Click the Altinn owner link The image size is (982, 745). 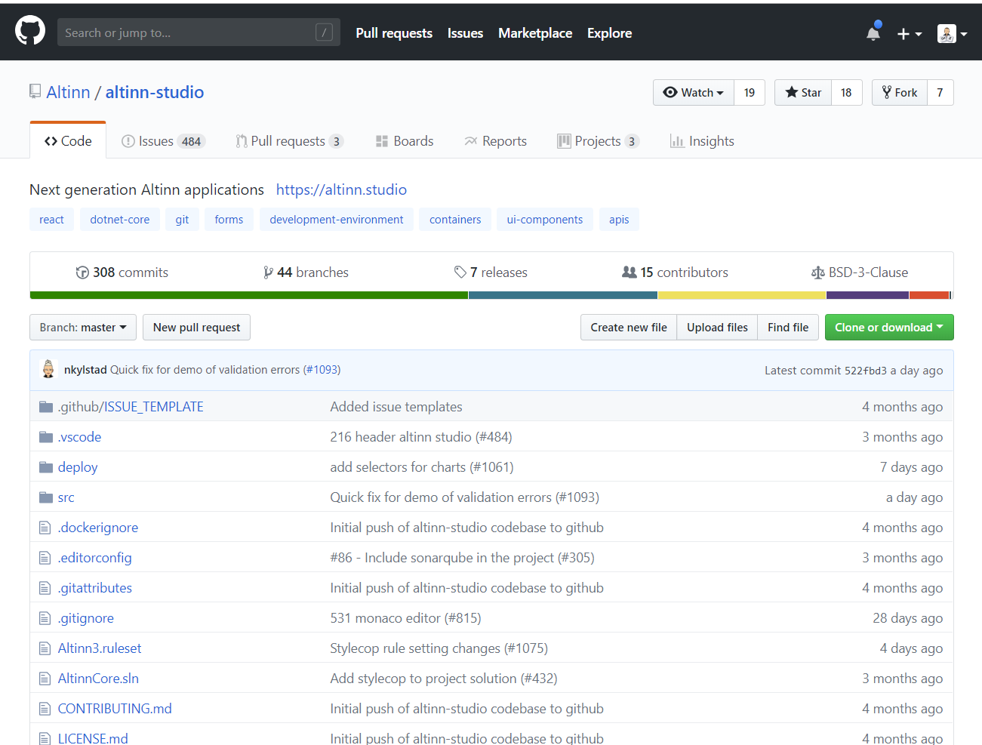[x=68, y=92]
